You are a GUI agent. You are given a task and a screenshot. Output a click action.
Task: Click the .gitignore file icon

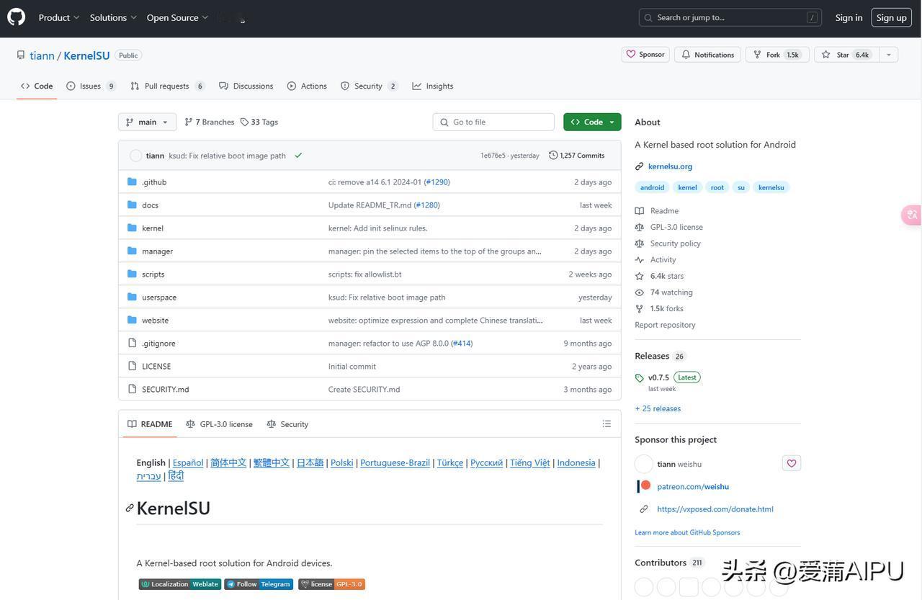(132, 343)
